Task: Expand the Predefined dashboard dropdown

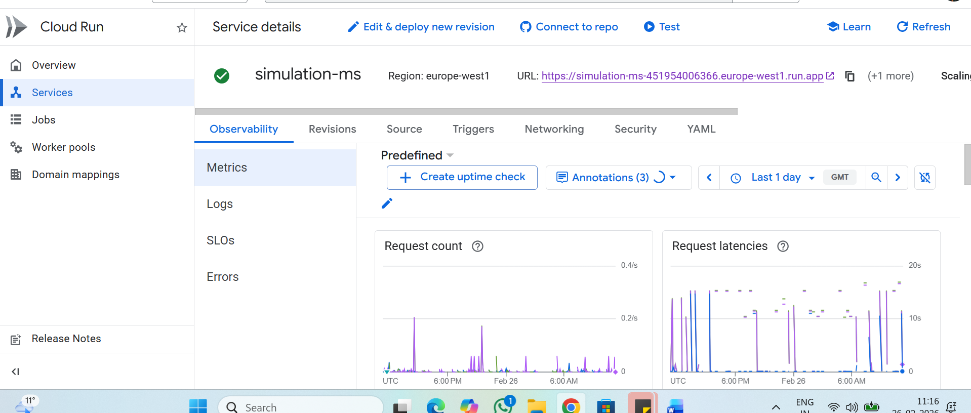Action: tap(417, 155)
